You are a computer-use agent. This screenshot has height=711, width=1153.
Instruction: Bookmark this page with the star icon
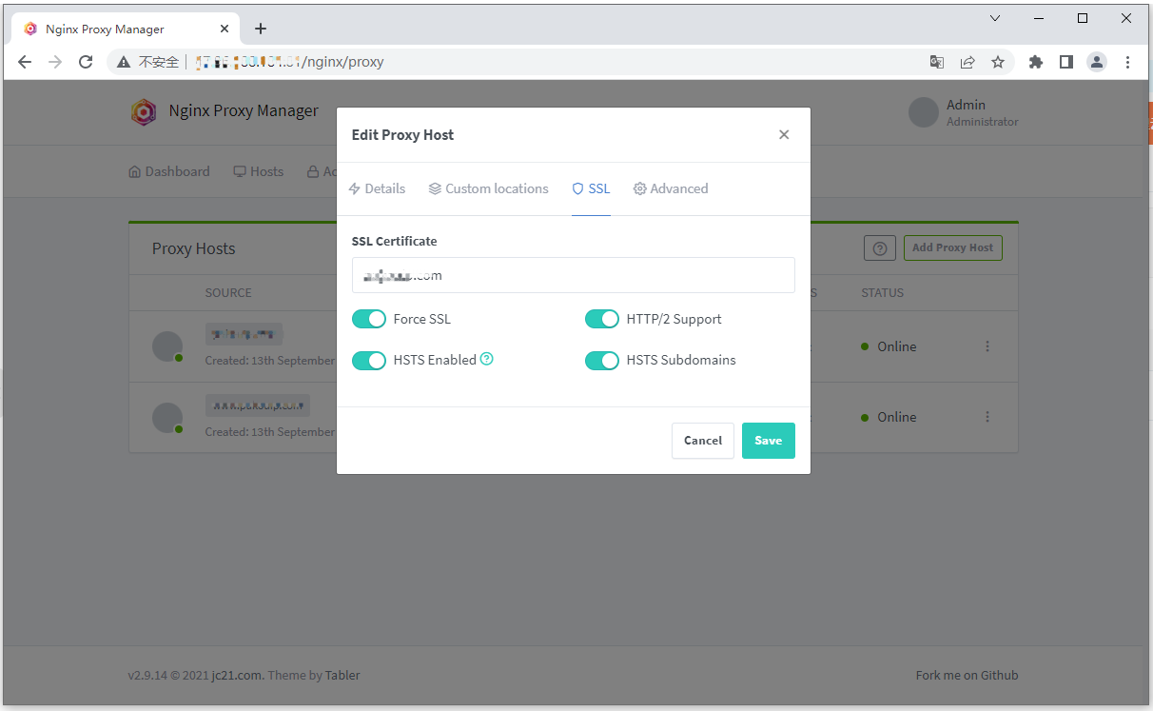(x=998, y=62)
